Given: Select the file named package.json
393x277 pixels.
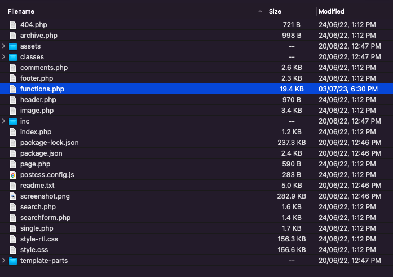Looking at the screenshot, I should [x=41, y=153].
